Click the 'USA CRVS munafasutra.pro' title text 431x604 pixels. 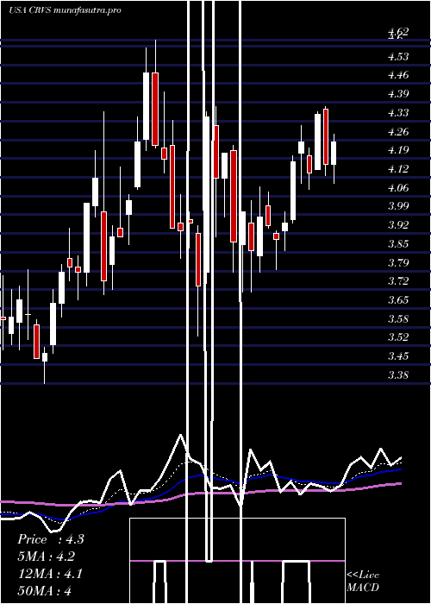(65, 10)
